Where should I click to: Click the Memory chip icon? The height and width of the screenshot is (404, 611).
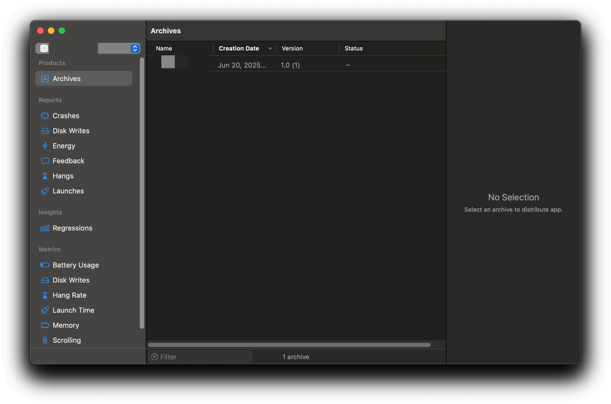coord(45,325)
